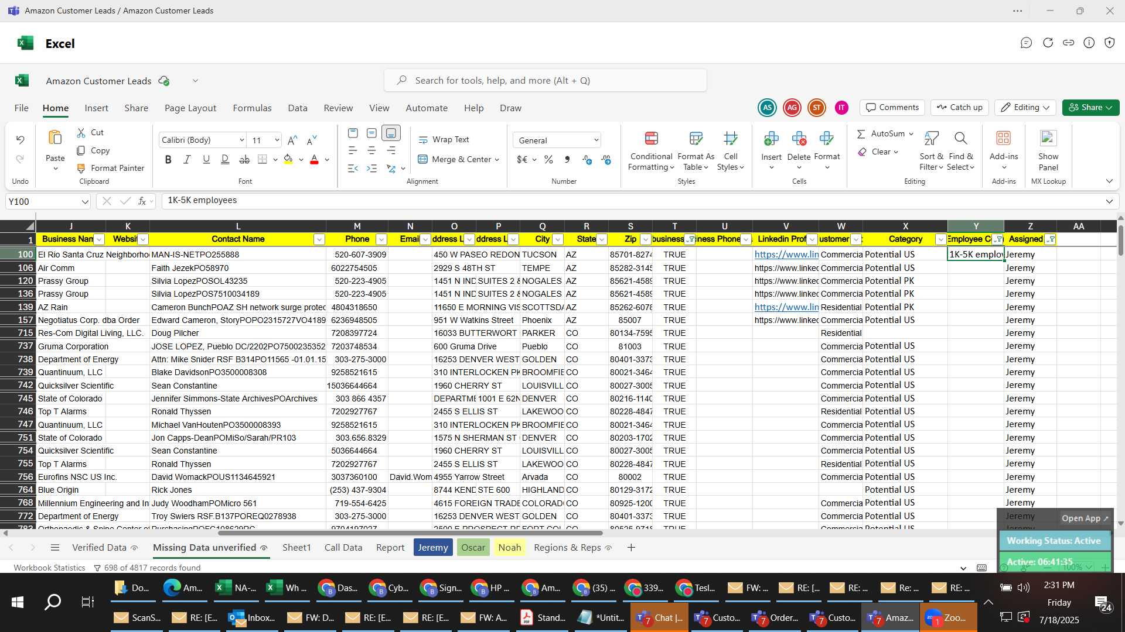Switch to the Verified Data sheet

(x=99, y=548)
